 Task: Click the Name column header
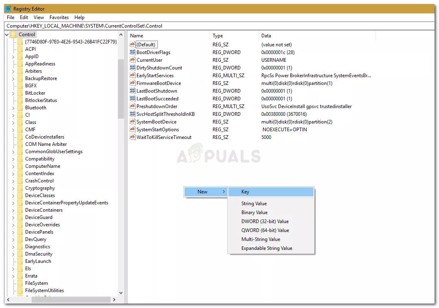click(169, 35)
